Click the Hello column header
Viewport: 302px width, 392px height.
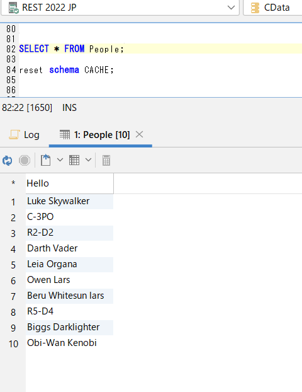point(70,183)
